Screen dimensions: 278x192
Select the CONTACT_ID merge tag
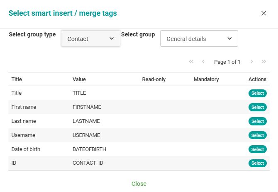(x=257, y=163)
